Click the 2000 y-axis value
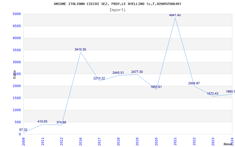 pos(17,86)
